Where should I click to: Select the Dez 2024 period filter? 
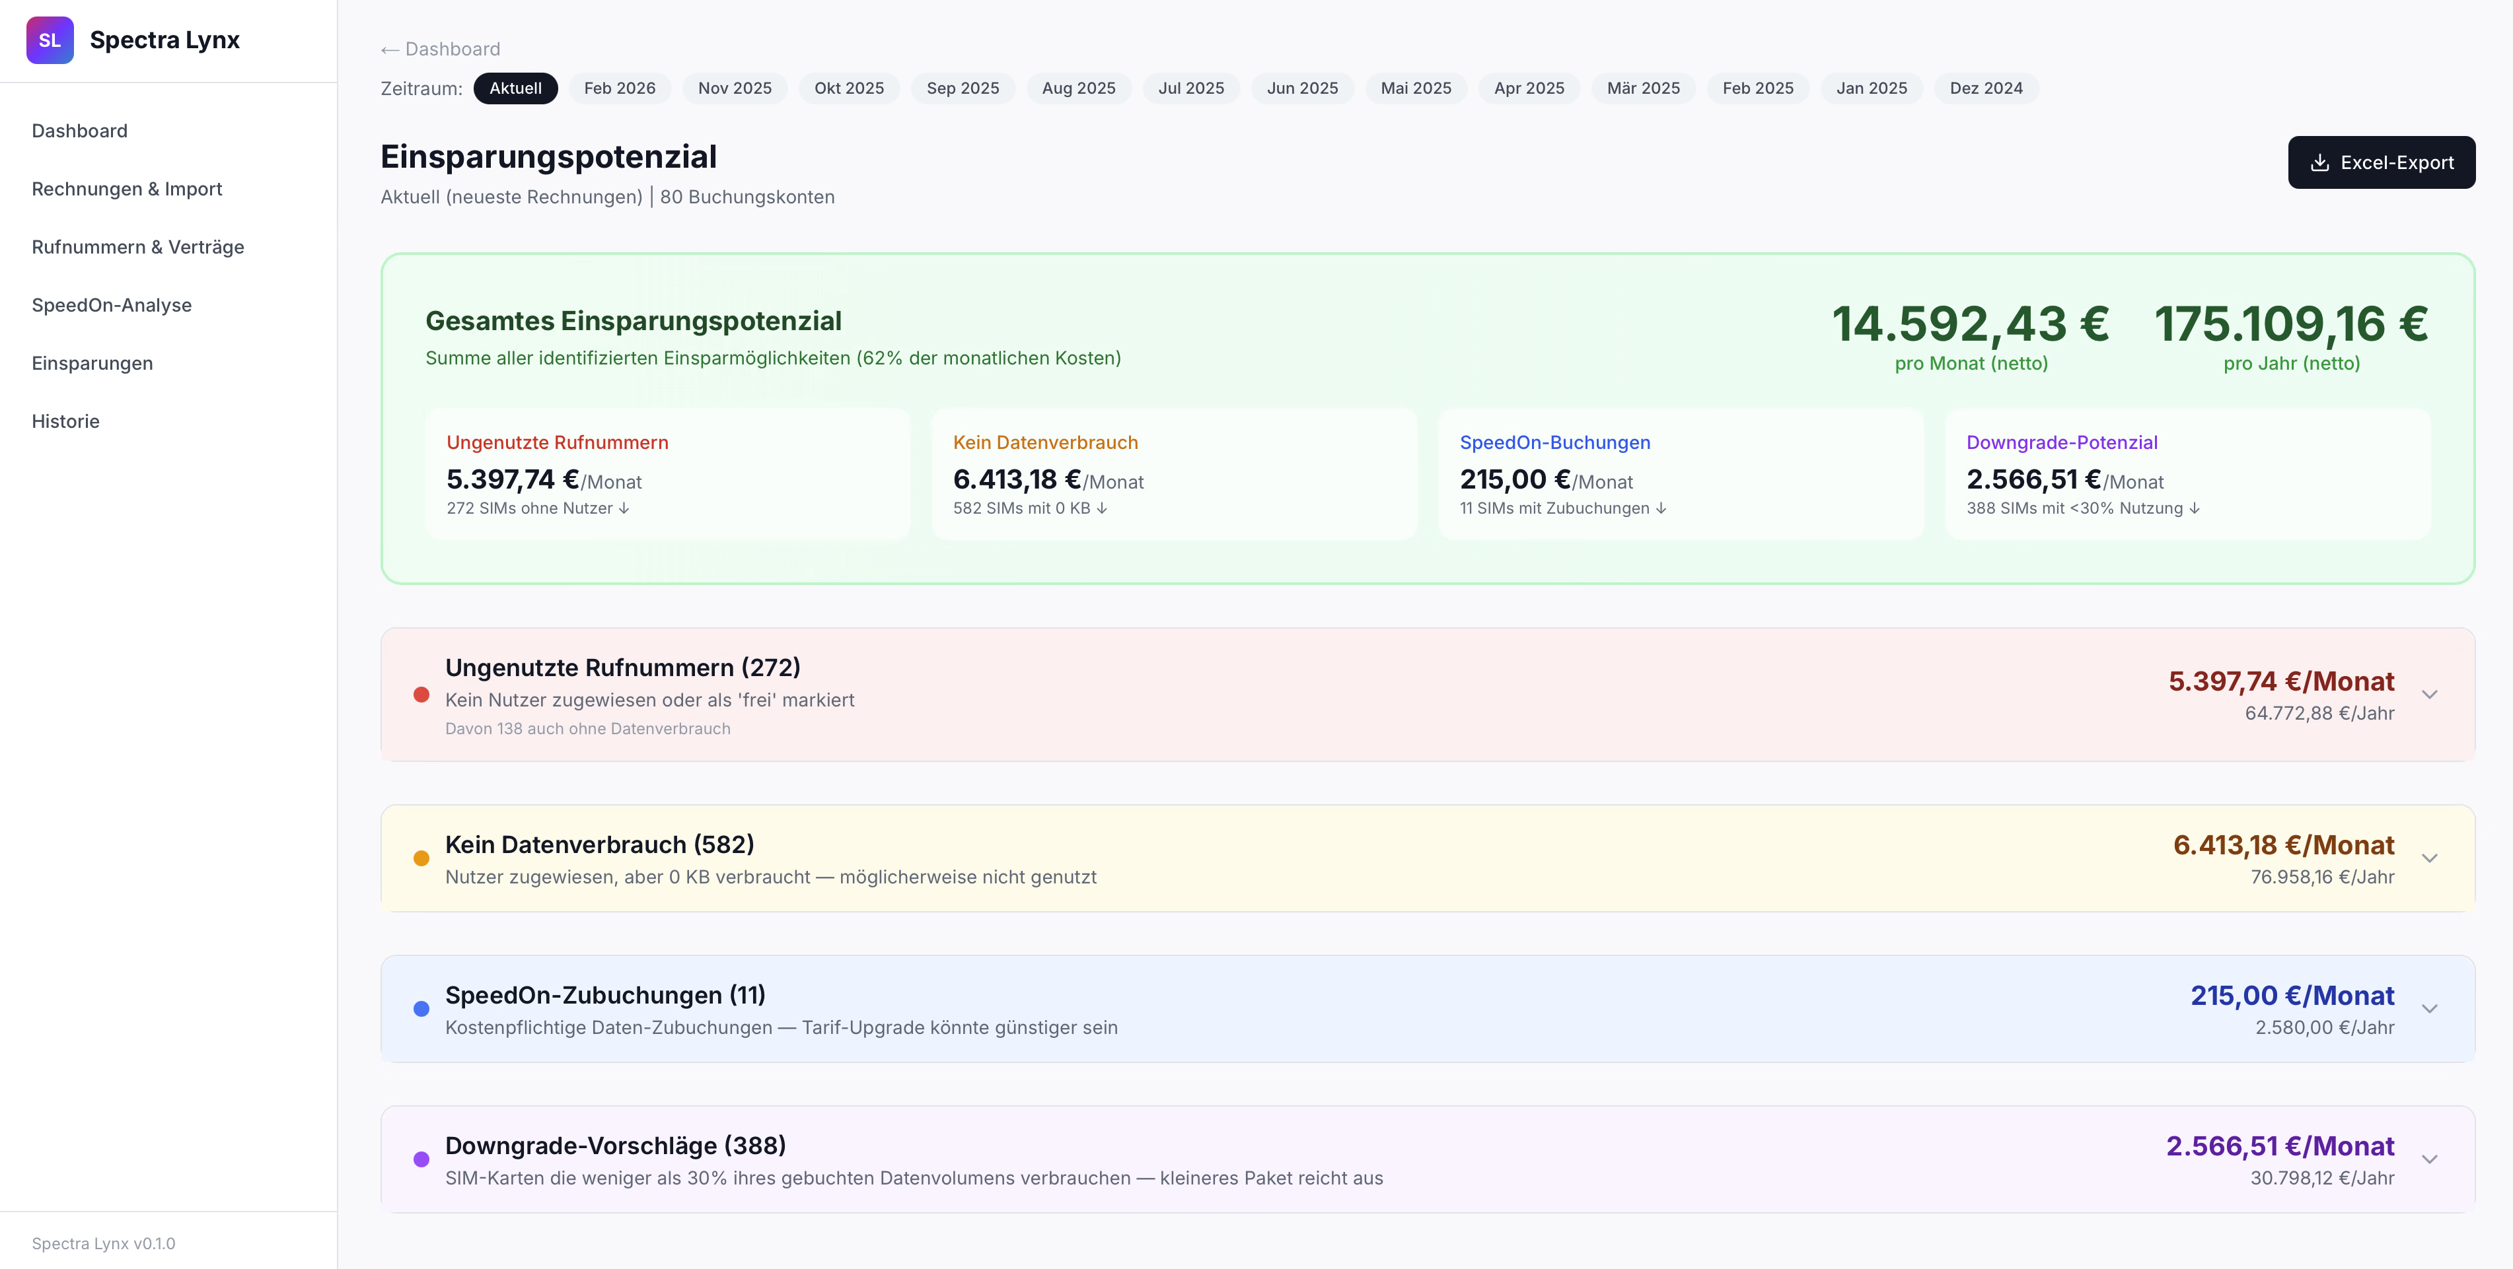tap(1986, 88)
